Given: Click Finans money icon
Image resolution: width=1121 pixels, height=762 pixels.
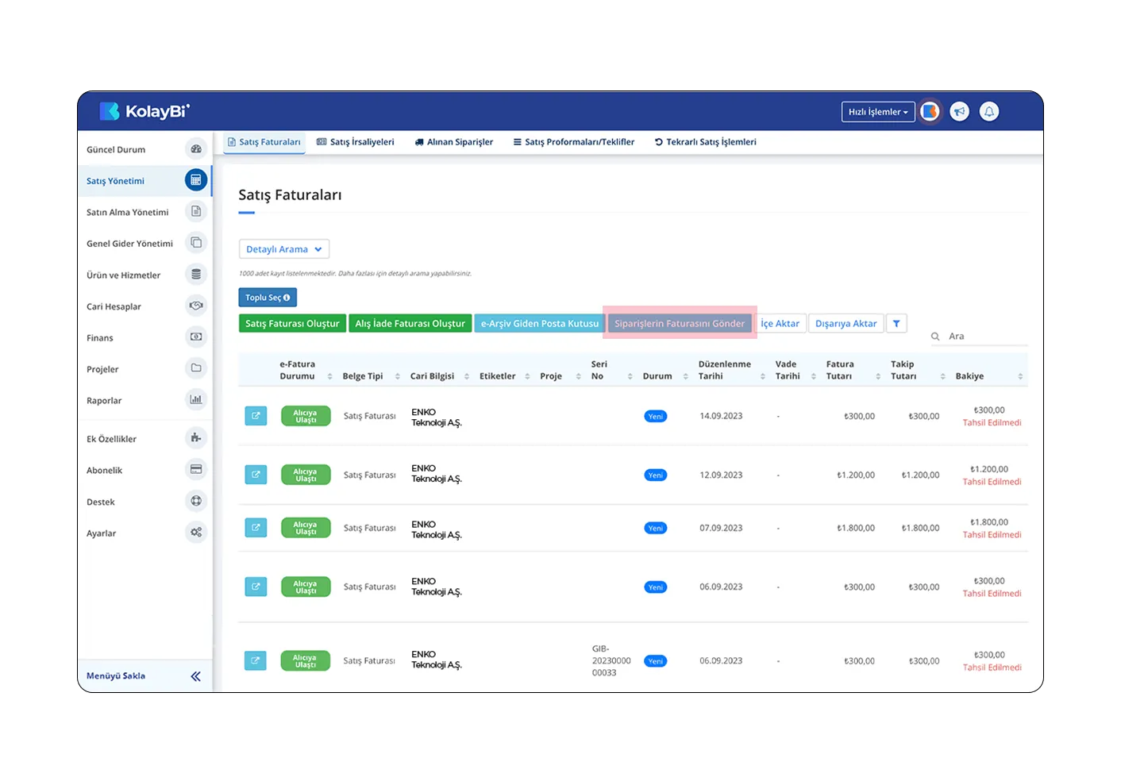Looking at the screenshot, I should pyautogui.click(x=196, y=337).
